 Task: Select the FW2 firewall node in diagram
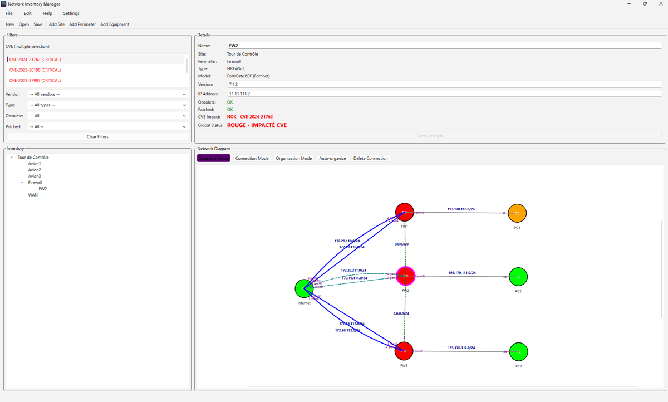pyautogui.click(x=406, y=276)
